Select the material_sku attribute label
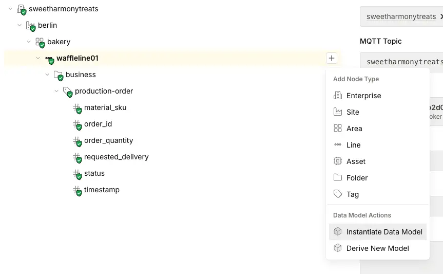The image size is (443, 274). point(105,107)
